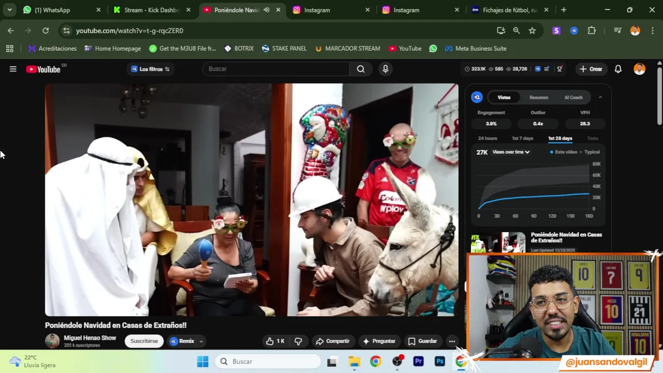This screenshot has width=663, height=373.
Task: Open the Meta Business Suite bookmark
Action: point(475,48)
